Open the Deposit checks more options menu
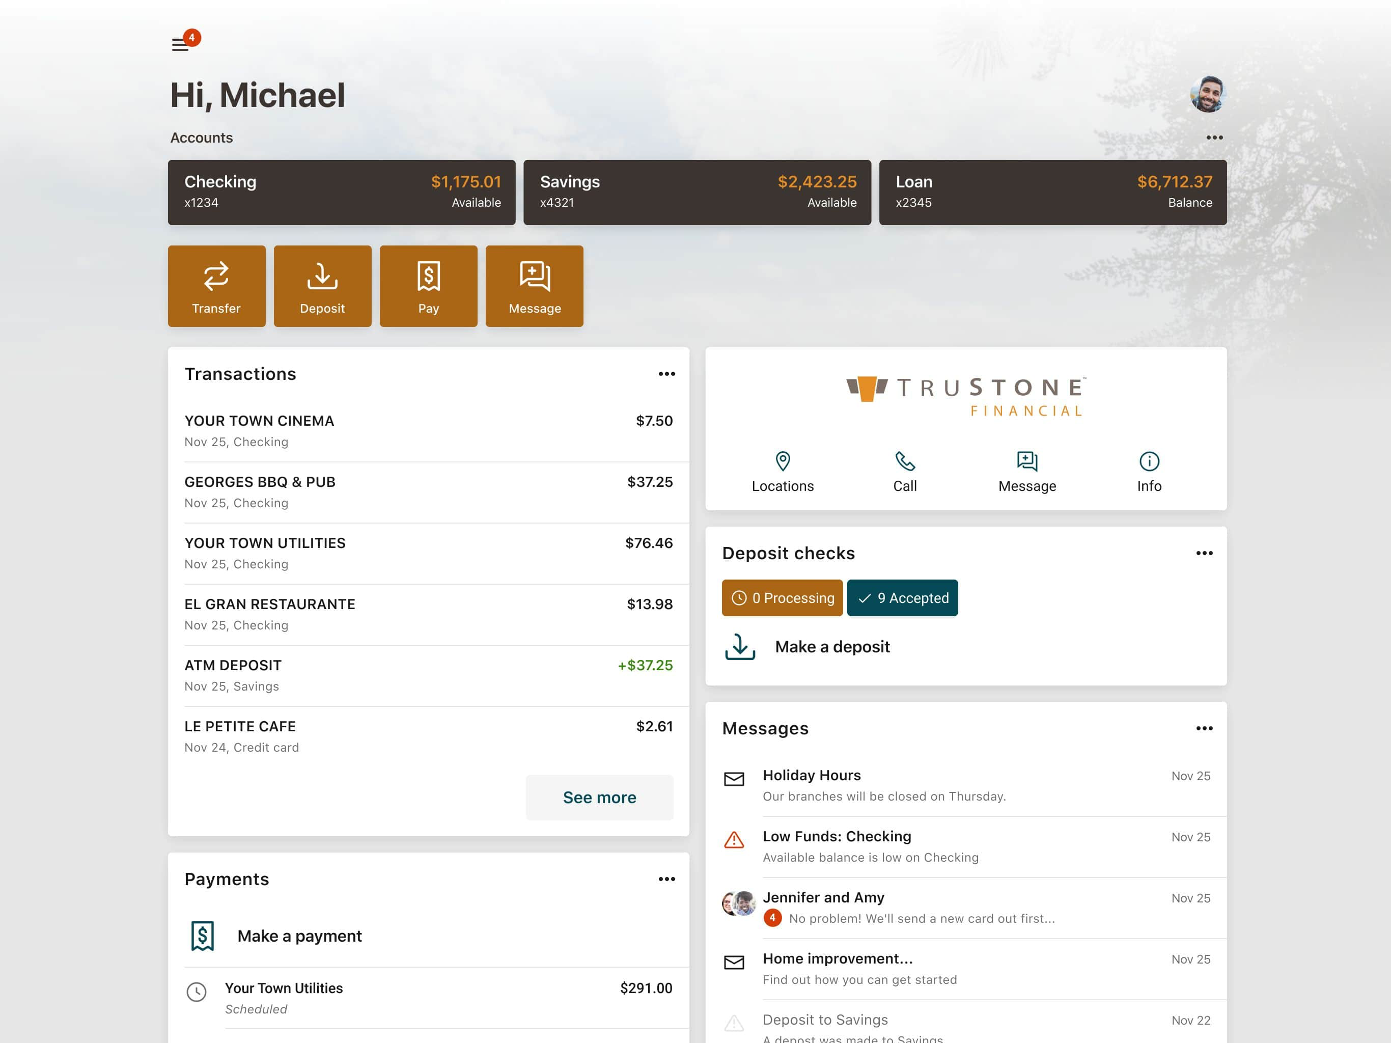Viewport: 1391px width, 1043px height. coord(1204,553)
